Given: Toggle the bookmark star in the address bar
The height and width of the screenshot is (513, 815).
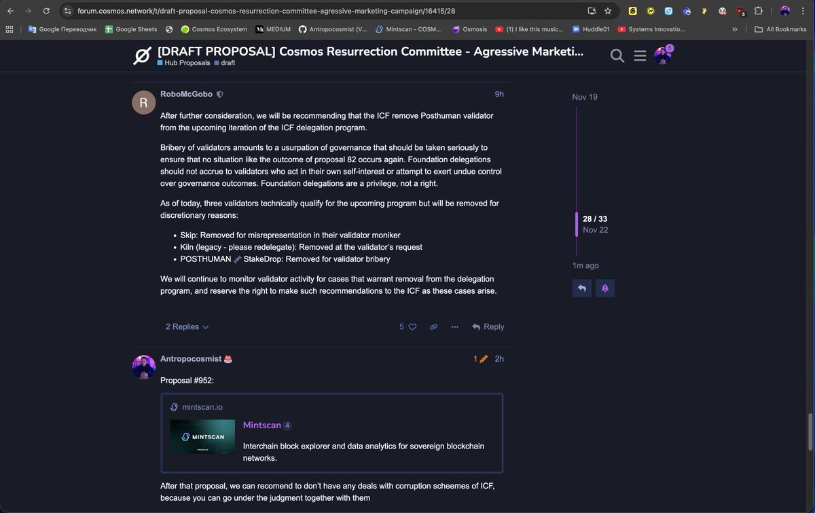Looking at the screenshot, I should click(608, 11).
